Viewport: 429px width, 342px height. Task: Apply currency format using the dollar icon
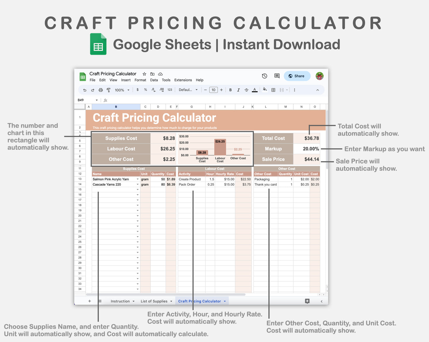(x=137, y=90)
